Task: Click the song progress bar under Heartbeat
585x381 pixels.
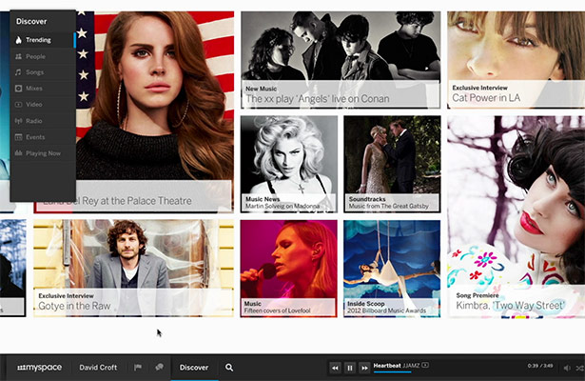Action: click(x=392, y=371)
